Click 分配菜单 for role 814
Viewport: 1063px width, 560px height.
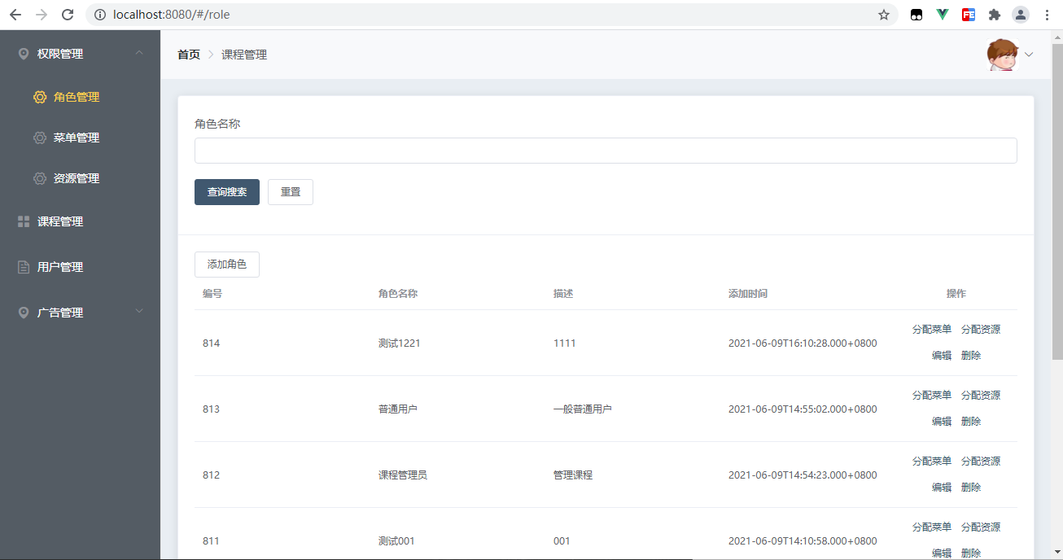[x=932, y=330]
